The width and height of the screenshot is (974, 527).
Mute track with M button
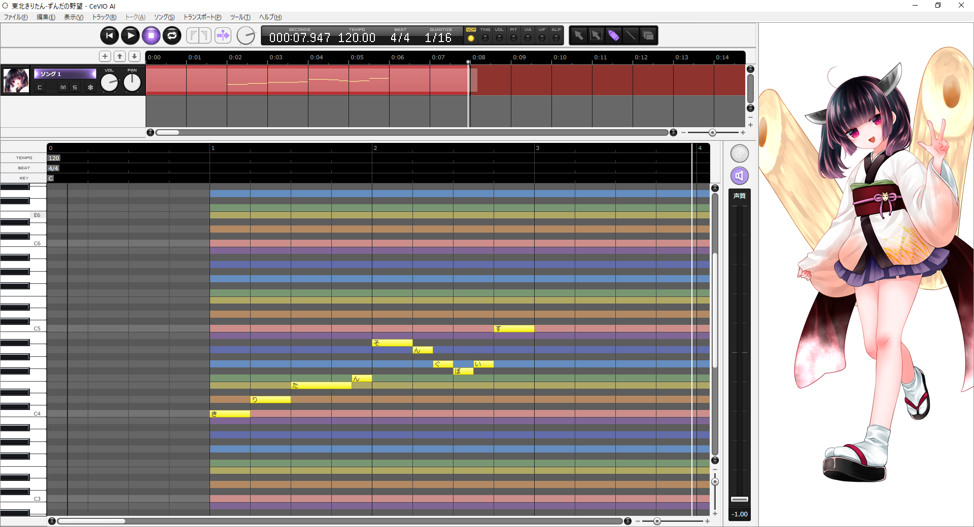point(63,88)
